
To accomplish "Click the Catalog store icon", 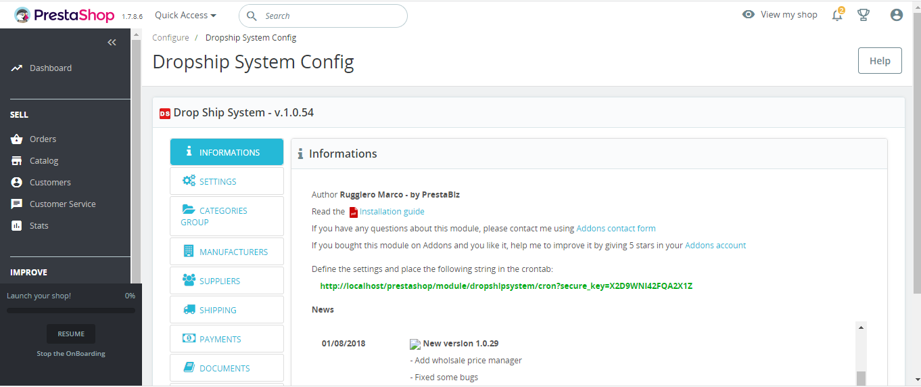I will (x=17, y=161).
